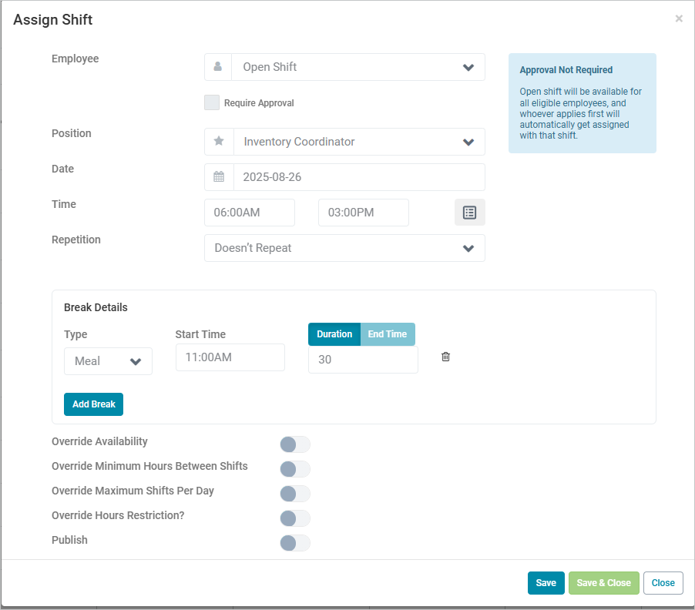The image size is (695, 610).
Task: Enable Override Availability toggle
Action: pyautogui.click(x=295, y=444)
